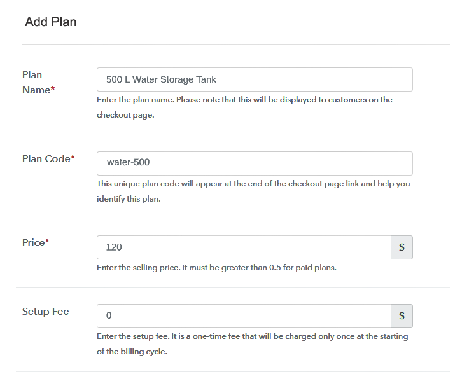The width and height of the screenshot is (462, 379).
Task: Click the 'Enter the plan name' help text
Action: 244,100
